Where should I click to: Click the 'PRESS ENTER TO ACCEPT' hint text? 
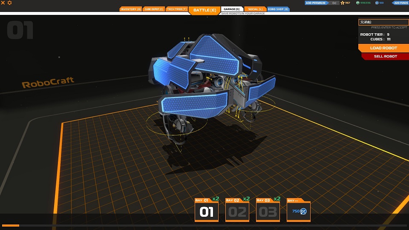pyautogui.click(x=389, y=27)
